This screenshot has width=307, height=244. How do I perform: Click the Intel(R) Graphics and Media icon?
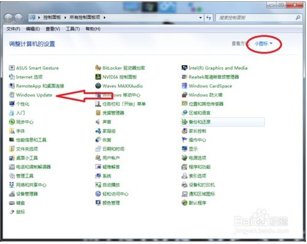click(185, 68)
